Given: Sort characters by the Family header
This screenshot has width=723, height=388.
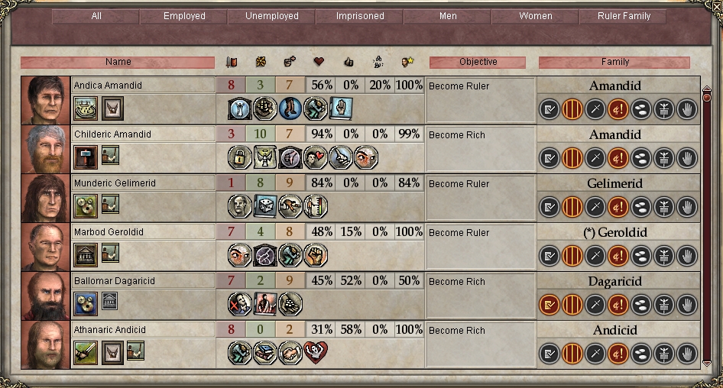Looking at the screenshot, I should tap(614, 63).
